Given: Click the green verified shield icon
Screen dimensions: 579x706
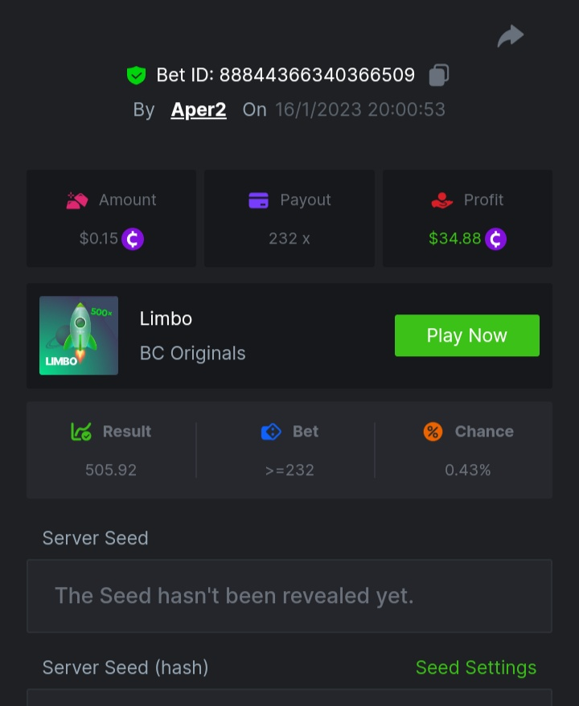Looking at the screenshot, I should [x=136, y=76].
